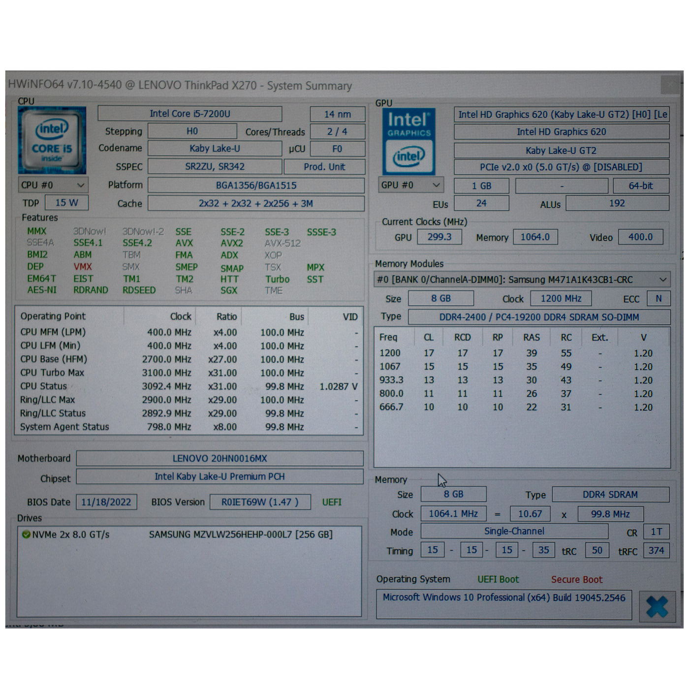This screenshot has height=689, width=689.
Task: Click the red Secure Boot label
Action: click(x=577, y=579)
